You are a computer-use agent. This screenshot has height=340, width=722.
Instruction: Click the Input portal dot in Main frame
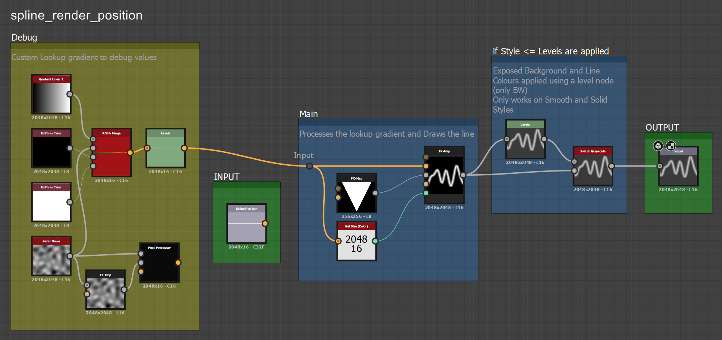click(309, 166)
